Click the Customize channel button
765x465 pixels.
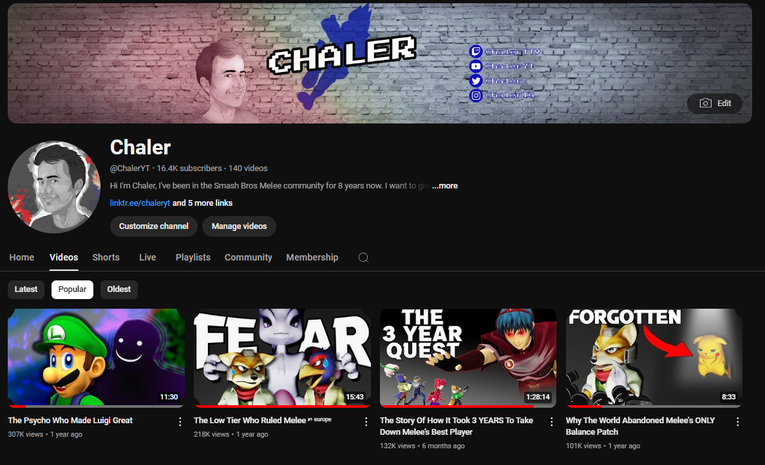(154, 226)
